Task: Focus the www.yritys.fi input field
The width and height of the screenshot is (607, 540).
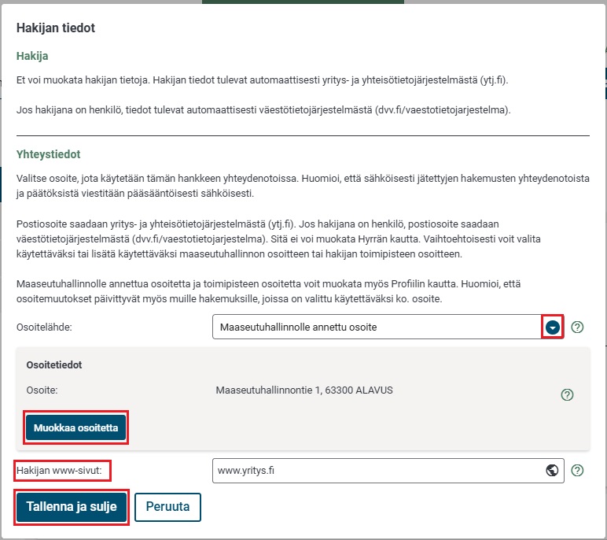Action: [377, 471]
